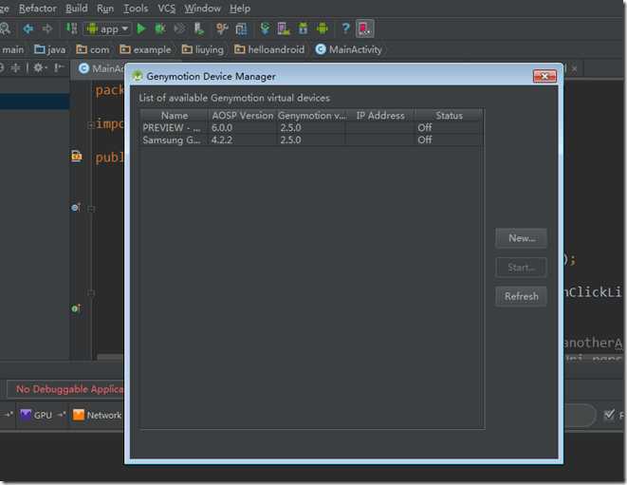Click the IP Address column header

[380, 116]
